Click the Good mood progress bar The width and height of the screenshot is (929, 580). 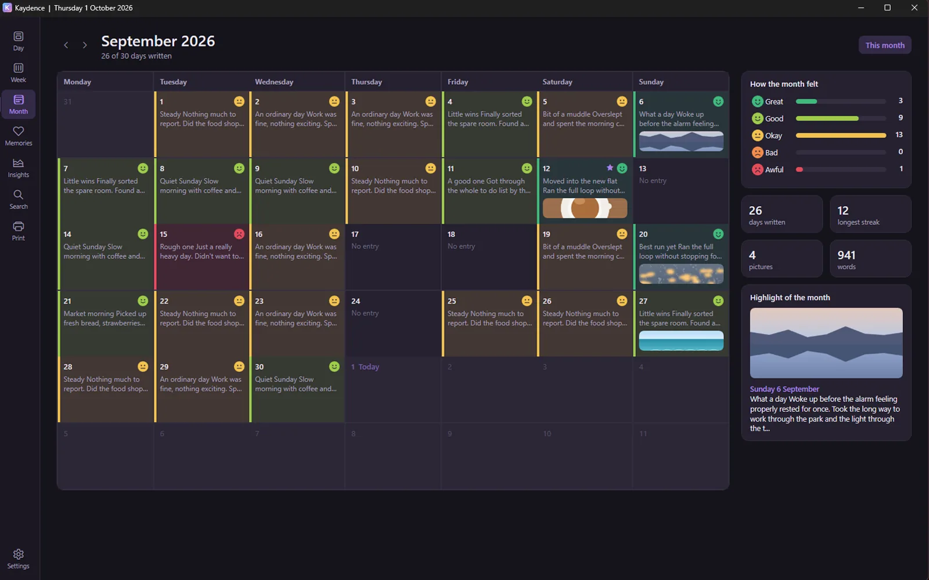[841, 118]
